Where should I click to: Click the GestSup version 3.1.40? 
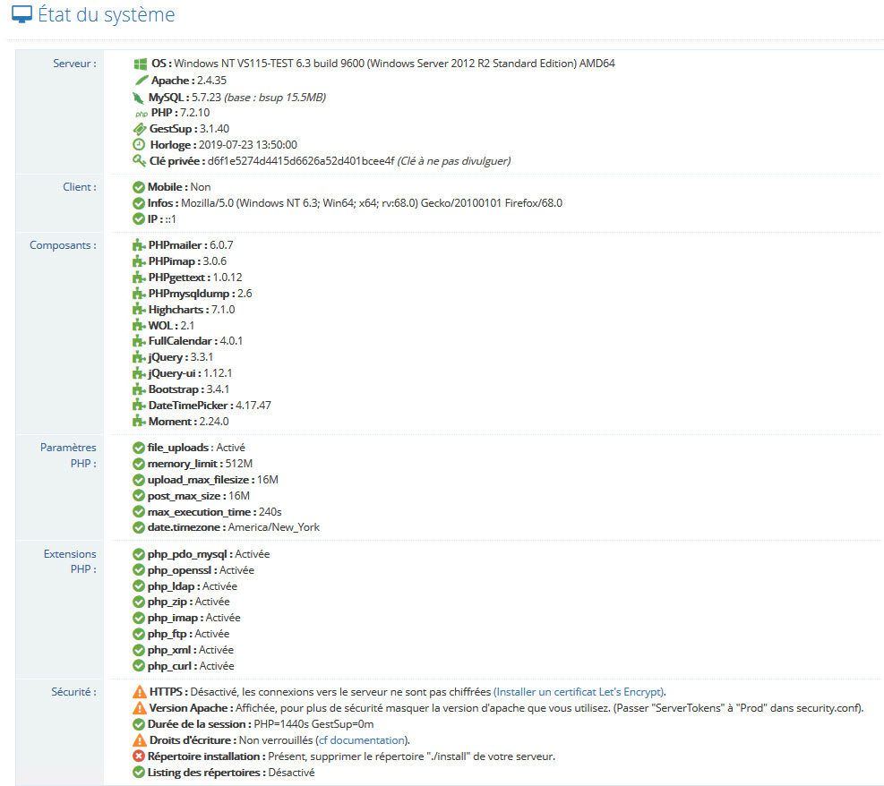click(214, 129)
